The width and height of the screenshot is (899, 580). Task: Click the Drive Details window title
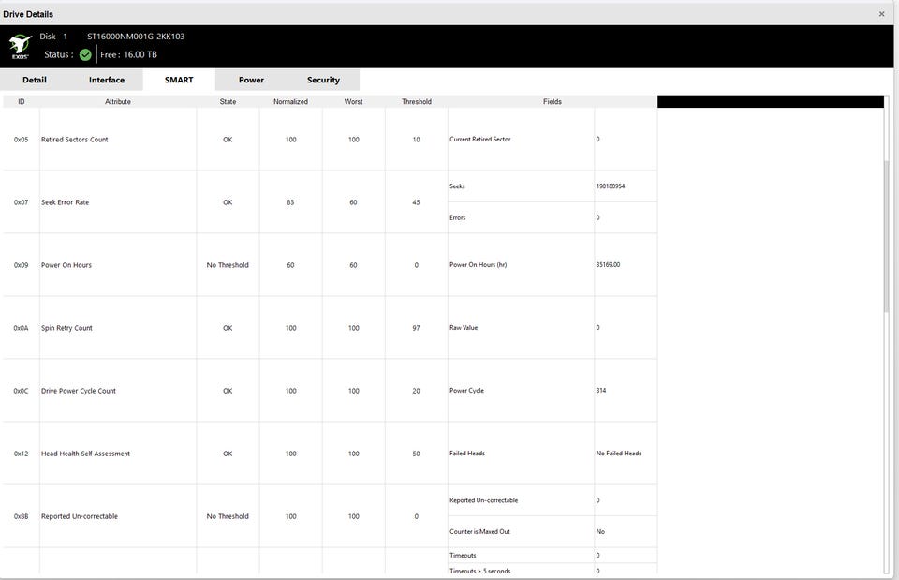(28, 14)
